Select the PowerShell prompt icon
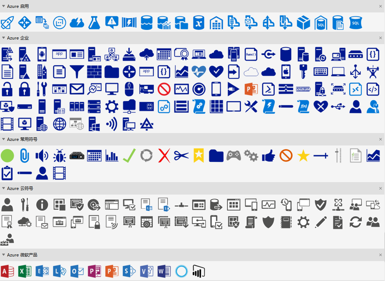 pyautogui.click(x=268, y=89)
